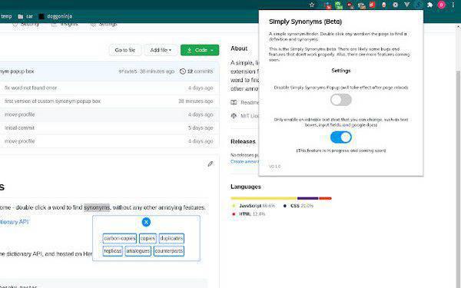
Task: Choose the 'analogues' synonym chip
Action: (138, 251)
